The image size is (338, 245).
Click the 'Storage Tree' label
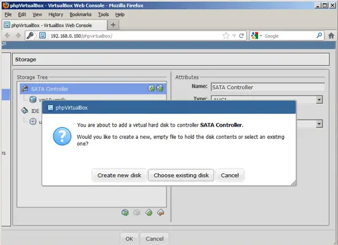pos(32,77)
